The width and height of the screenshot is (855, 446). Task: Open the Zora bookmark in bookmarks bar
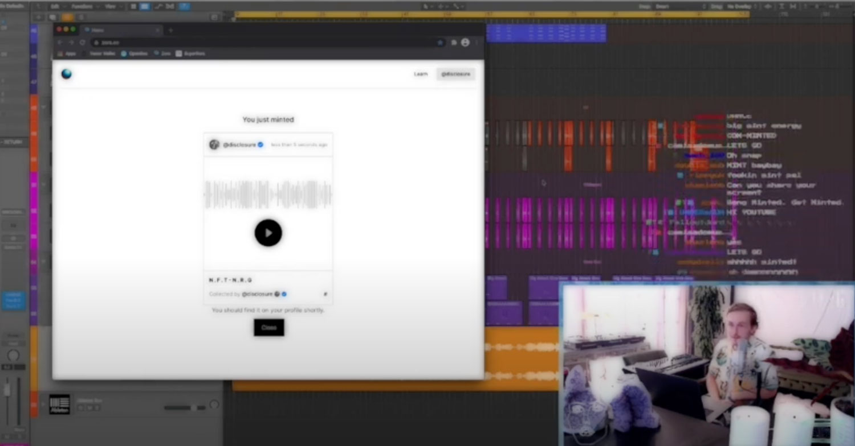pos(162,53)
